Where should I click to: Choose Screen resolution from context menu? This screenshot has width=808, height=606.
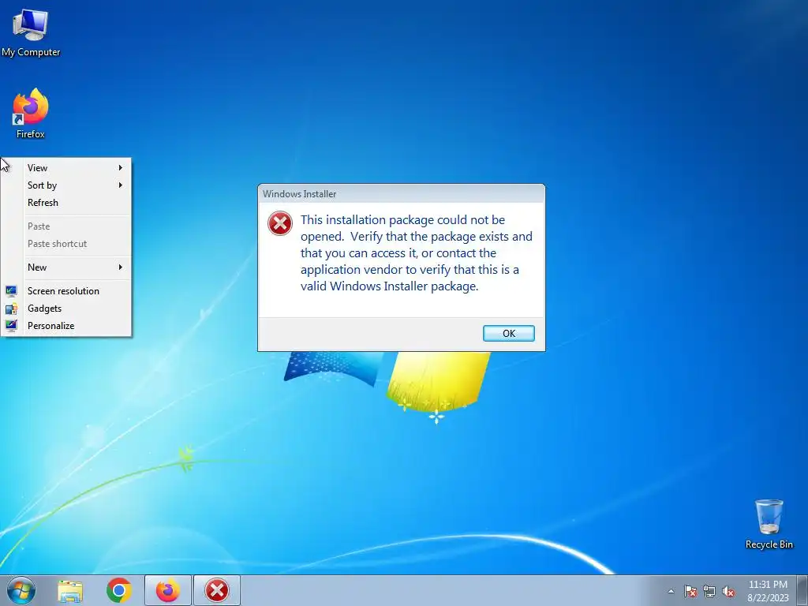point(66,290)
